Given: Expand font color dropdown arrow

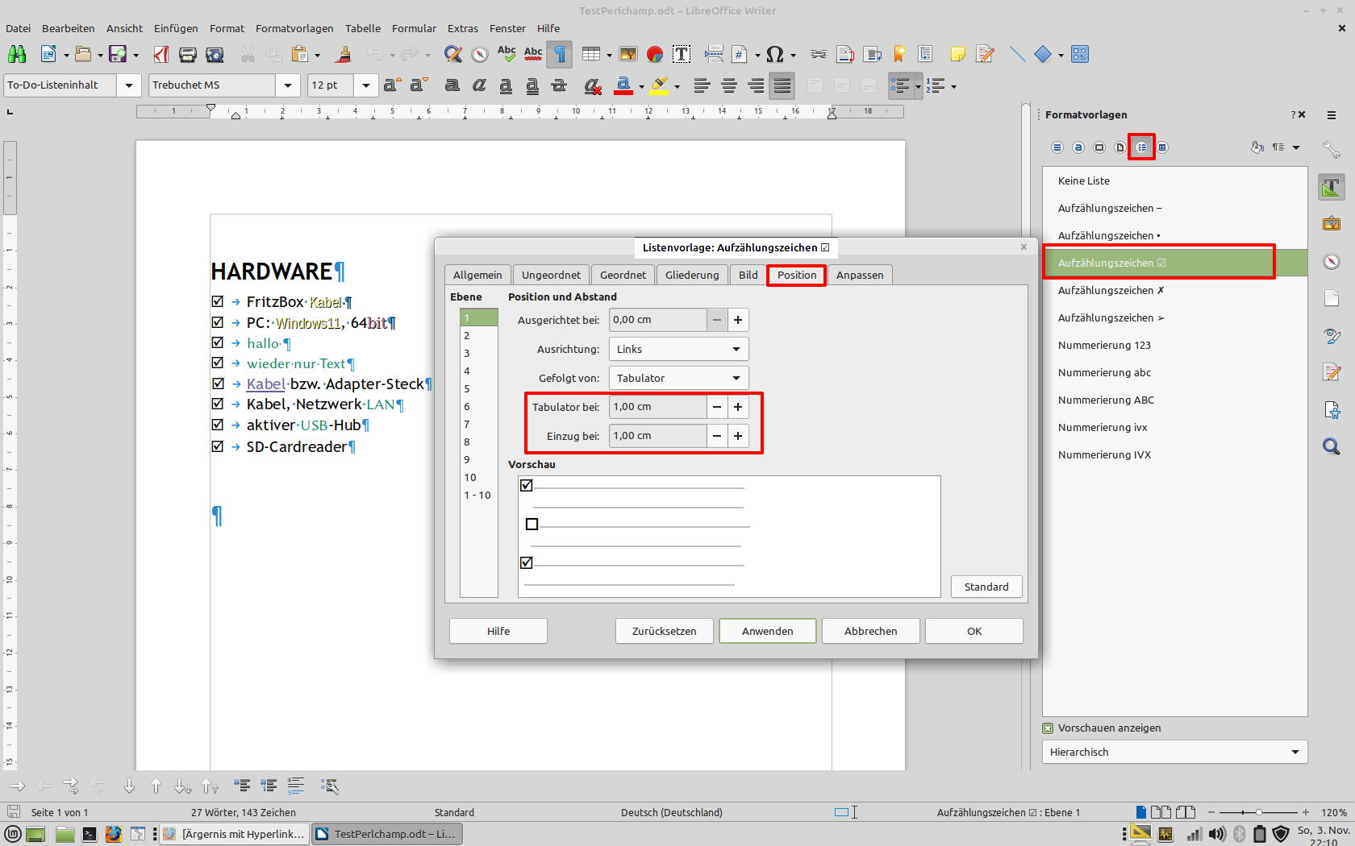Looking at the screenshot, I should pyautogui.click(x=641, y=86).
